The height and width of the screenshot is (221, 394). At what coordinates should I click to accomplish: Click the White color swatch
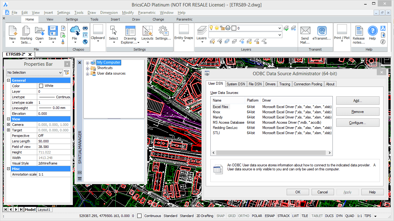(41, 86)
